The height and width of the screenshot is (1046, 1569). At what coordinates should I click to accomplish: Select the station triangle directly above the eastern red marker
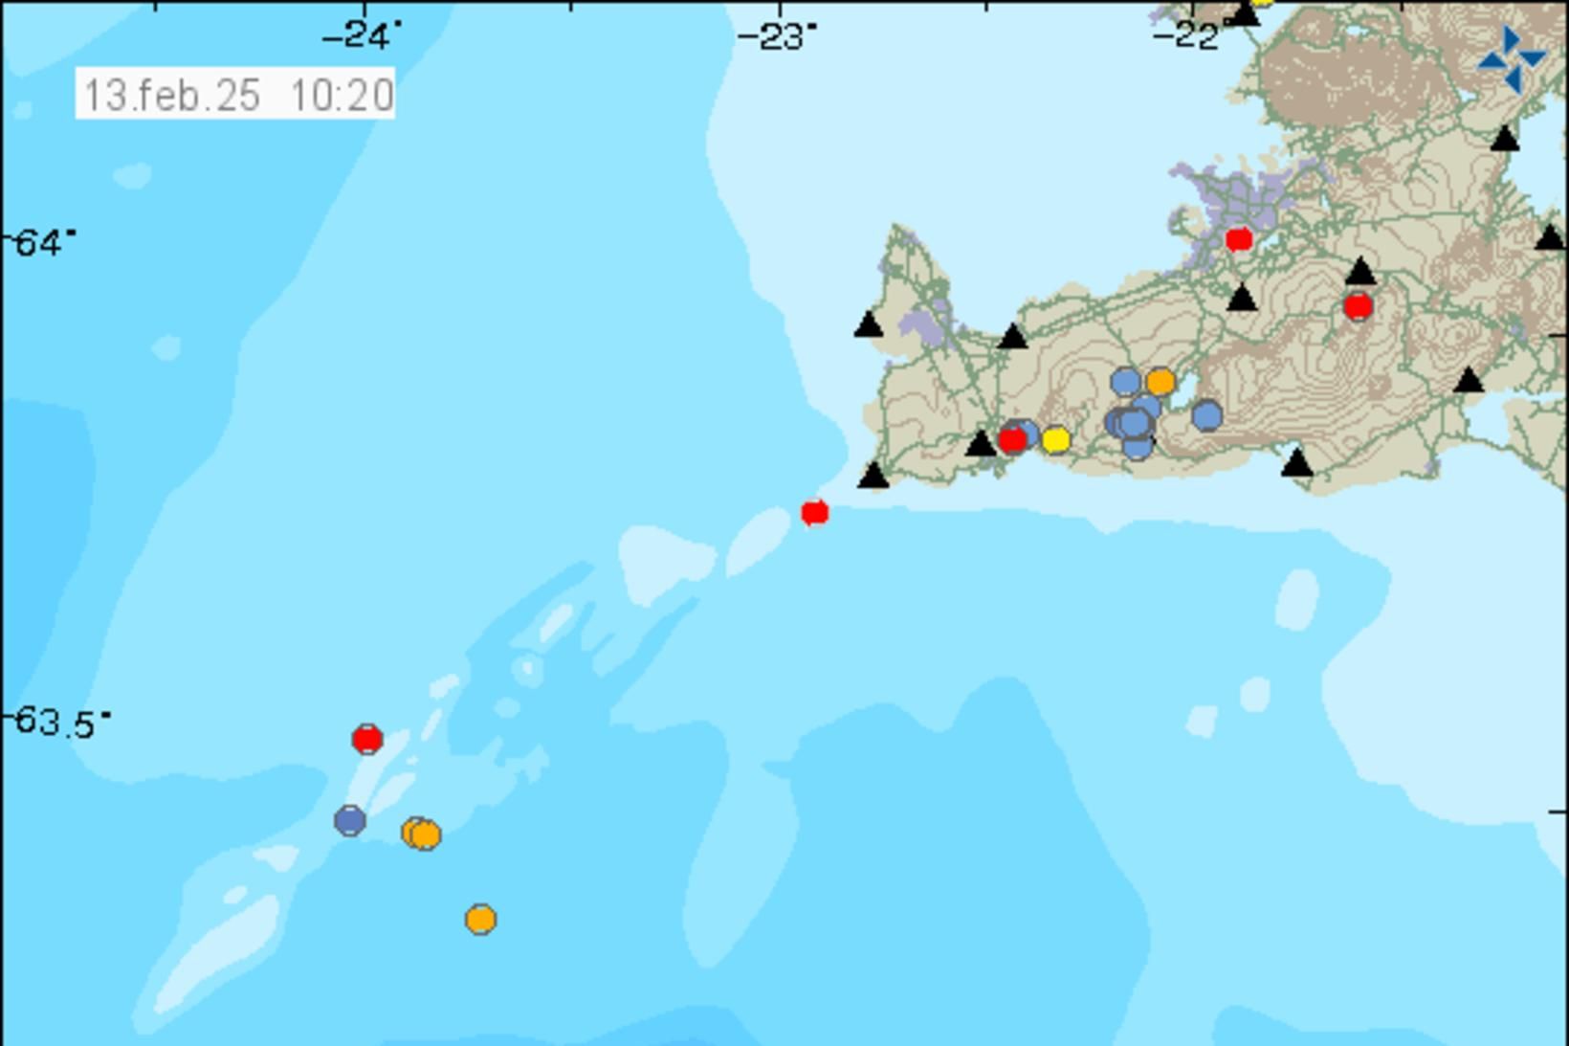click(x=1360, y=272)
